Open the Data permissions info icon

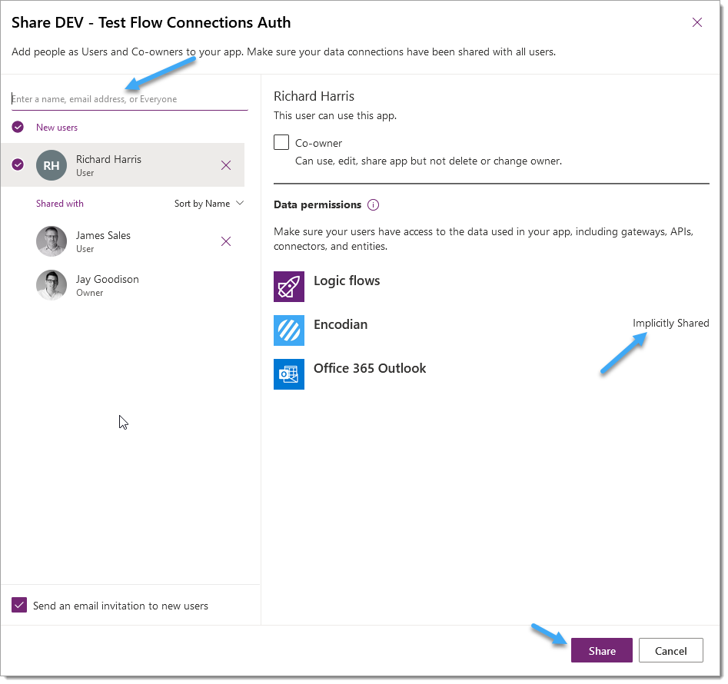click(x=373, y=204)
